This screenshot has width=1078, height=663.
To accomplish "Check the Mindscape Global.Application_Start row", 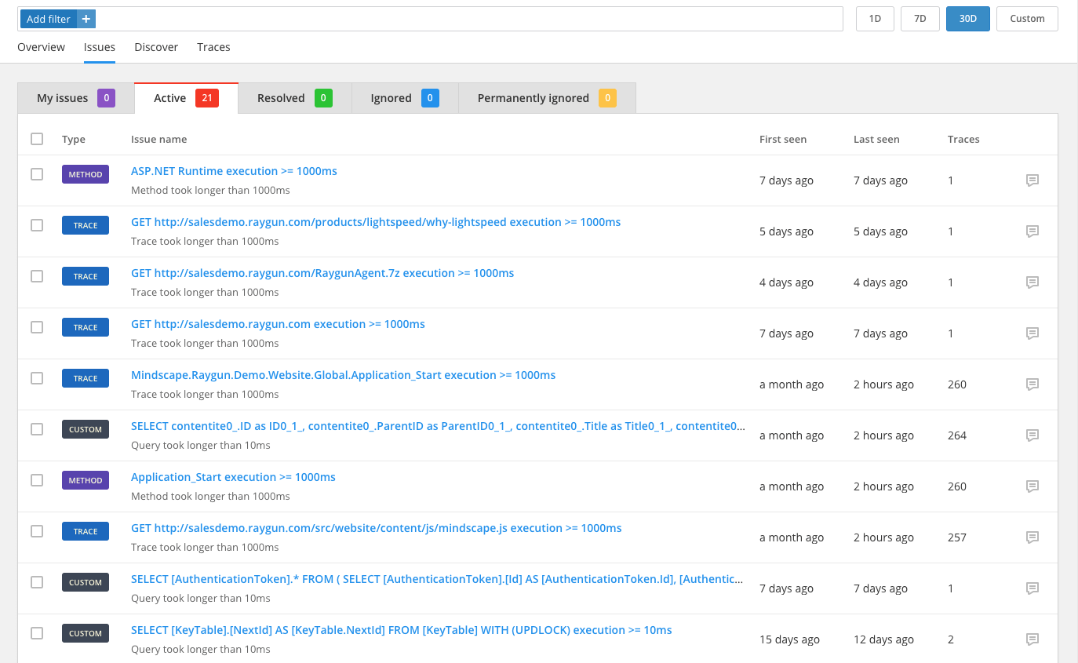I will 37,378.
